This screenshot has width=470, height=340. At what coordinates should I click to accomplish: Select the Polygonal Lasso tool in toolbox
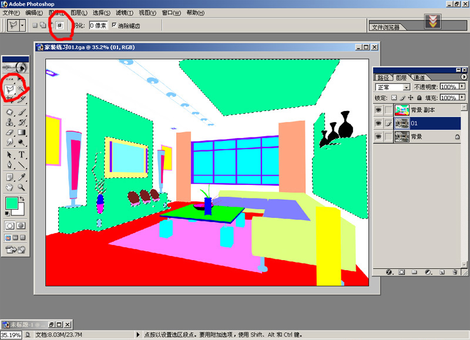pyautogui.click(x=9, y=89)
